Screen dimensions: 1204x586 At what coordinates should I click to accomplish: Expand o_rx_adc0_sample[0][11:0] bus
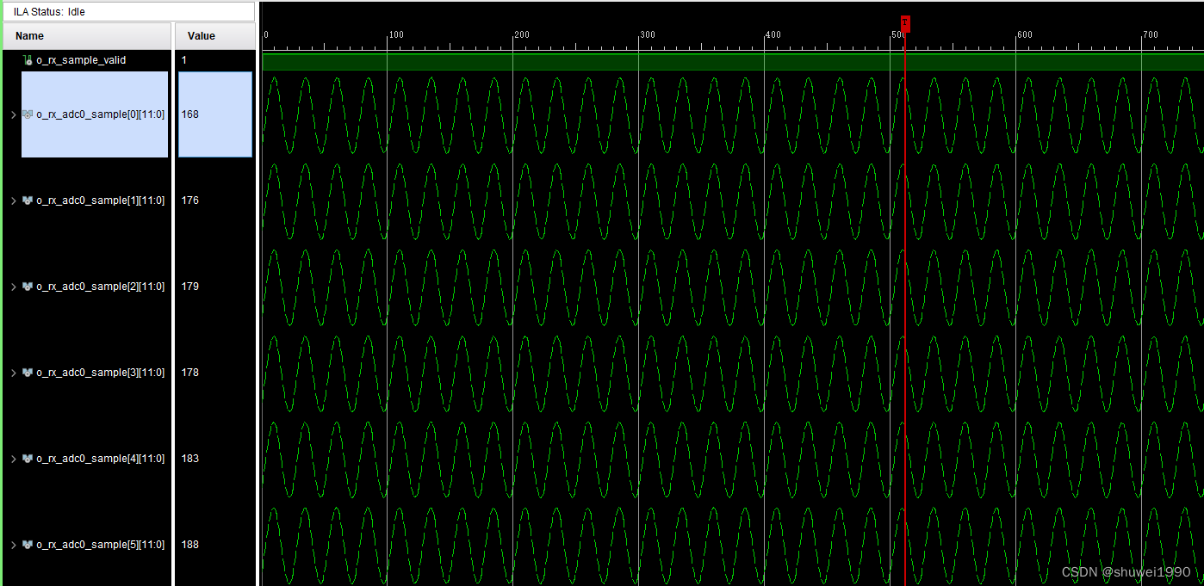point(13,114)
